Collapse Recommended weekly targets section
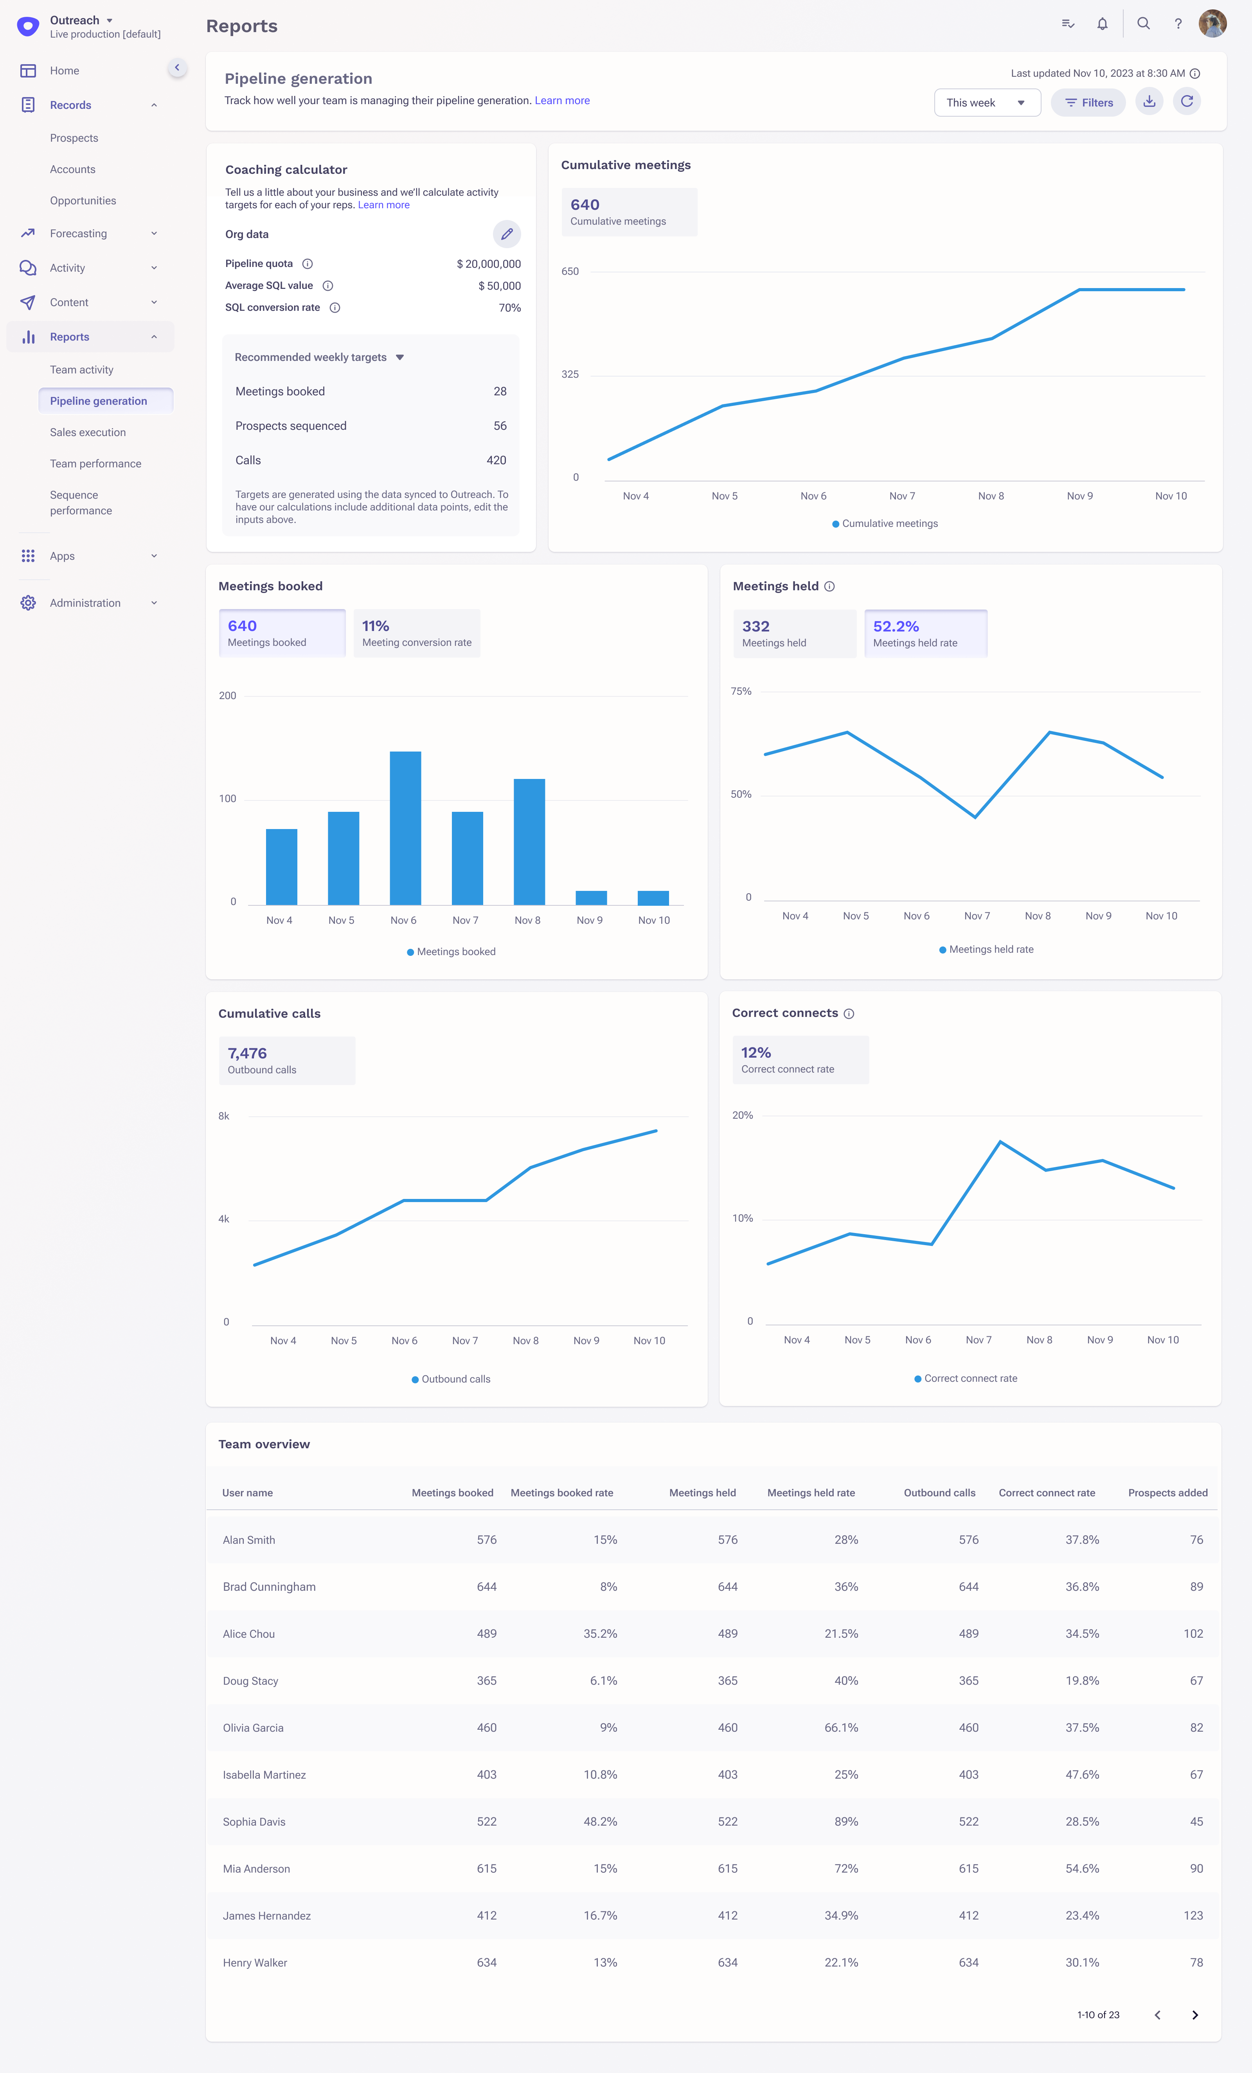 [400, 357]
